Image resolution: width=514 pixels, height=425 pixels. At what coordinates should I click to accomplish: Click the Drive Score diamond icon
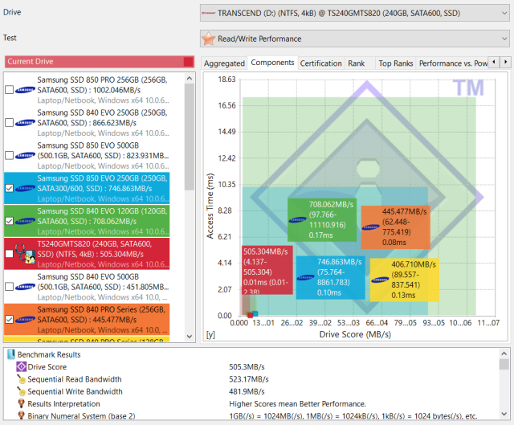click(22, 366)
